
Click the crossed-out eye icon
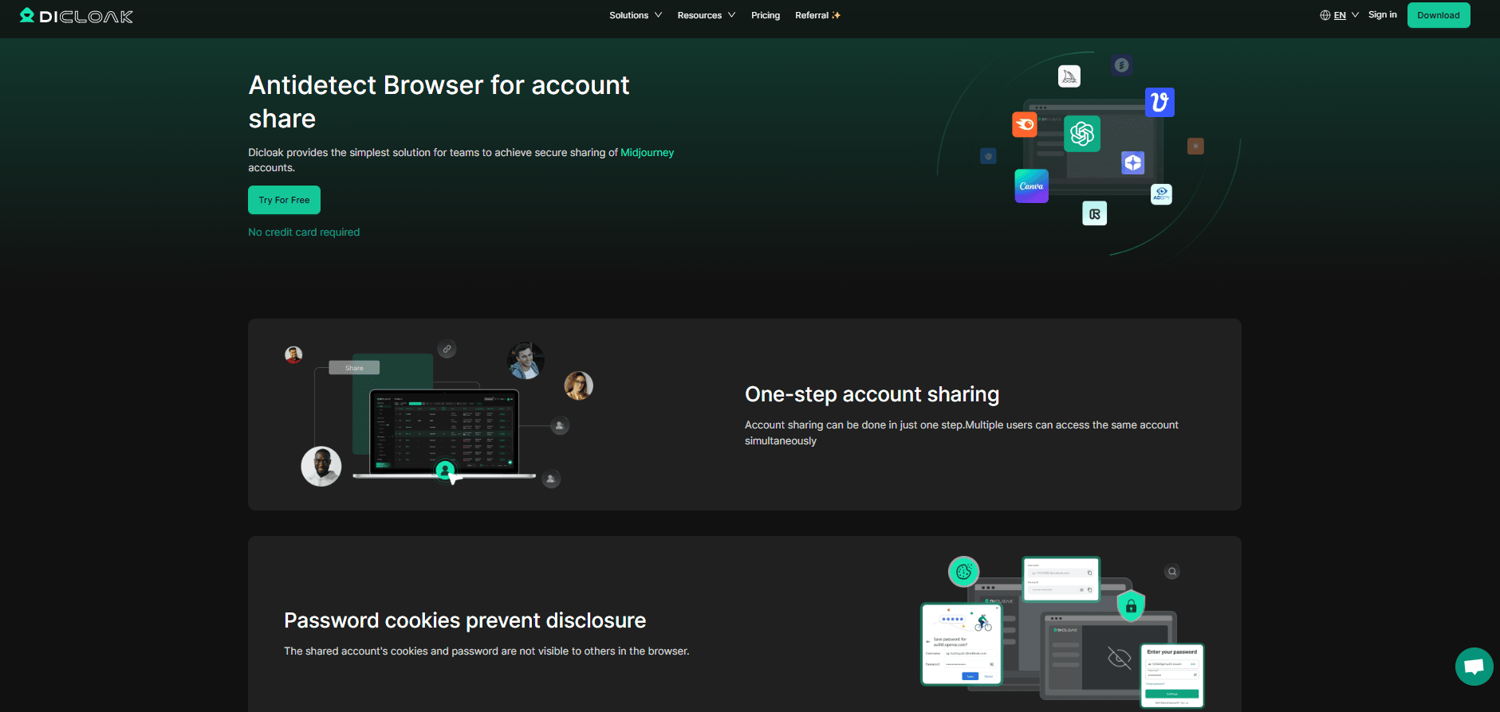(1120, 658)
